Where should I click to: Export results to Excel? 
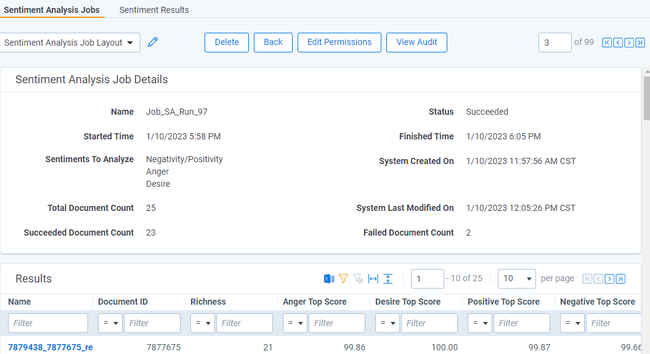tap(329, 279)
